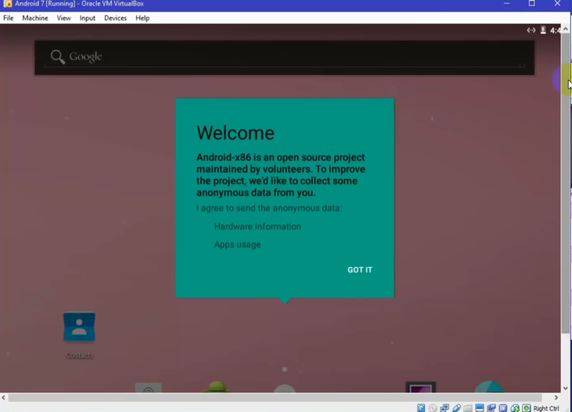The width and height of the screenshot is (572, 412).
Task: Click the Right Ctrl host key label
Action: click(x=546, y=408)
